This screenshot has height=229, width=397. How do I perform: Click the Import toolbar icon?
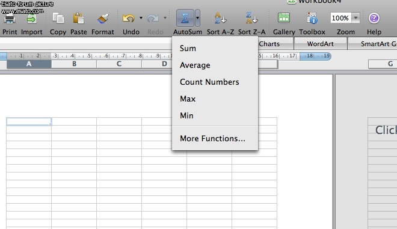32,19
